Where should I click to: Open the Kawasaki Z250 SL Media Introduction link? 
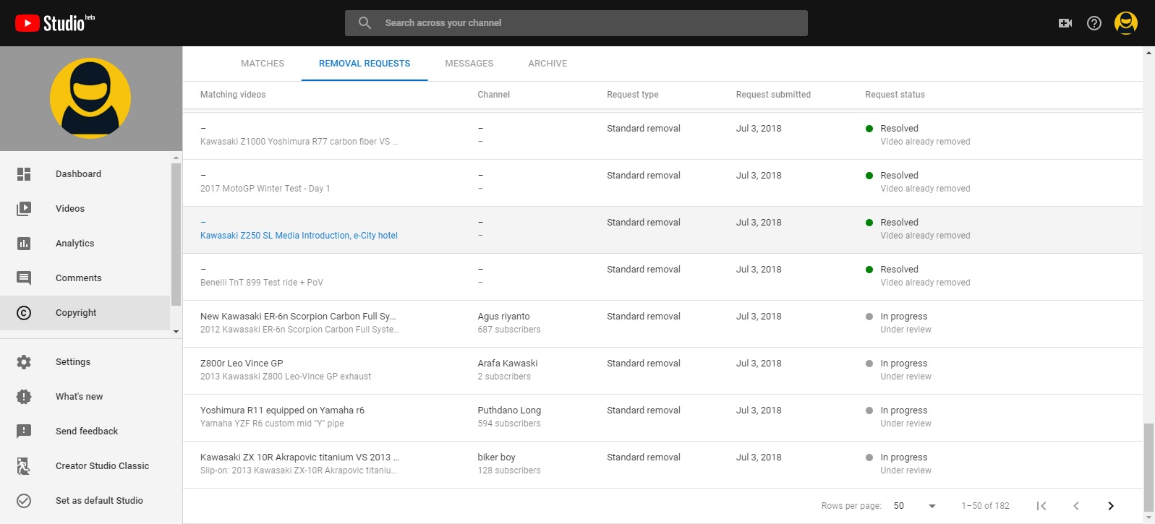299,236
